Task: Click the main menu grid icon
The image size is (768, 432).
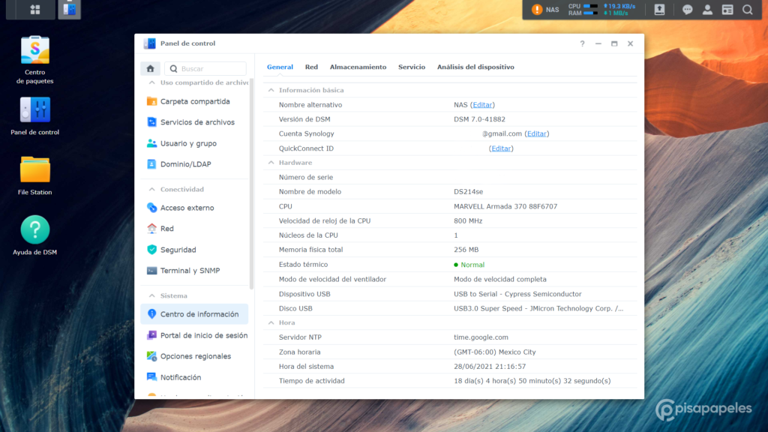Action: (x=34, y=10)
